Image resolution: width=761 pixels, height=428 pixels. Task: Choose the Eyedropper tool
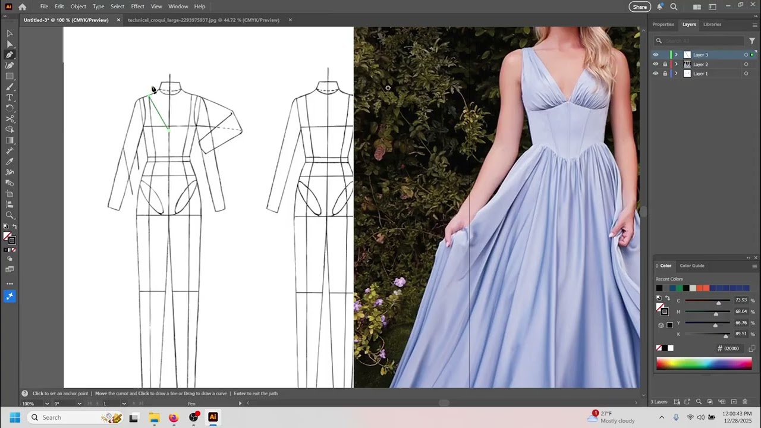(10, 162)
